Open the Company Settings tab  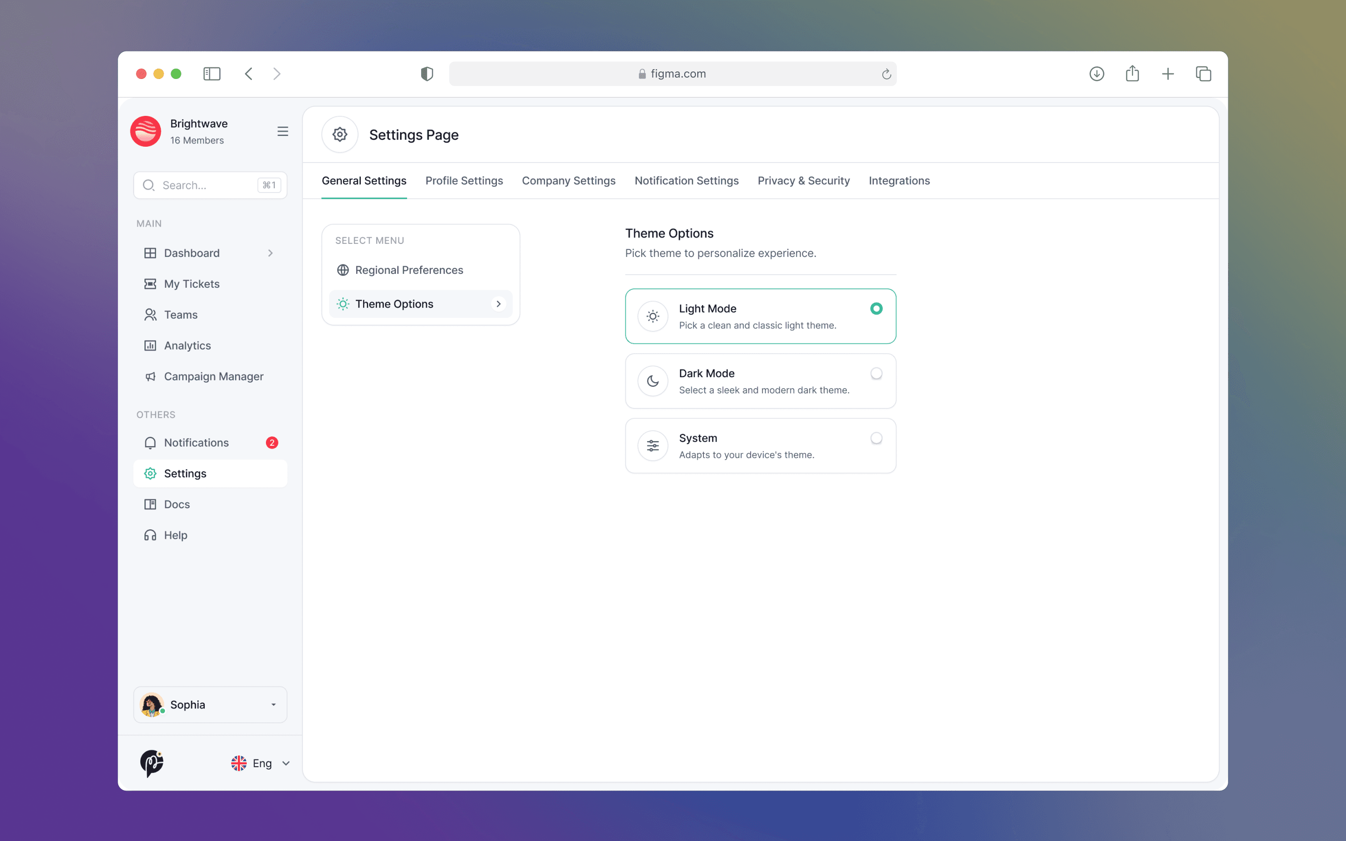(x=569, y=181)
